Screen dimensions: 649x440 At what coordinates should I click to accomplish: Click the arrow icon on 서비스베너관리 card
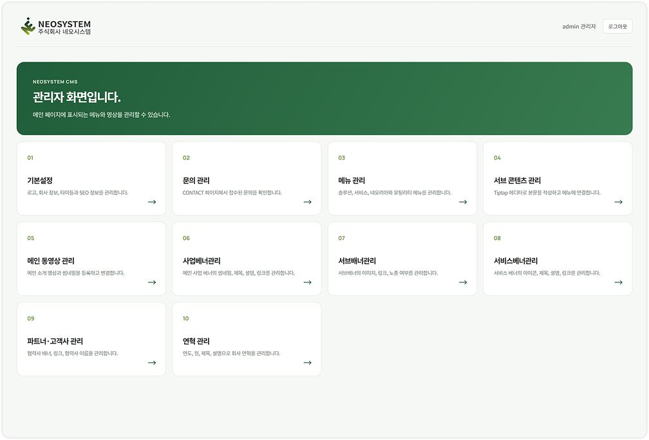(x=618, y=282)
